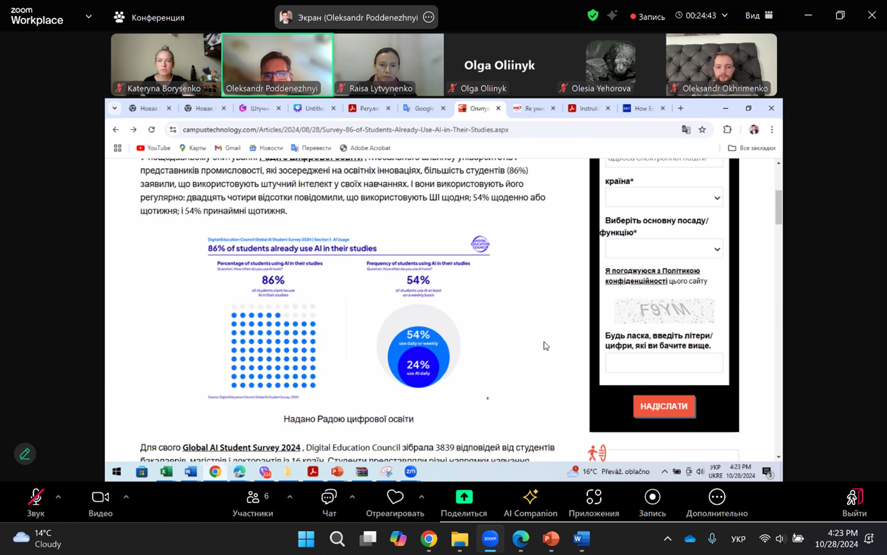The image size is (887, 555).
Task: Click the annotation pencil icon
Action: 25,454
